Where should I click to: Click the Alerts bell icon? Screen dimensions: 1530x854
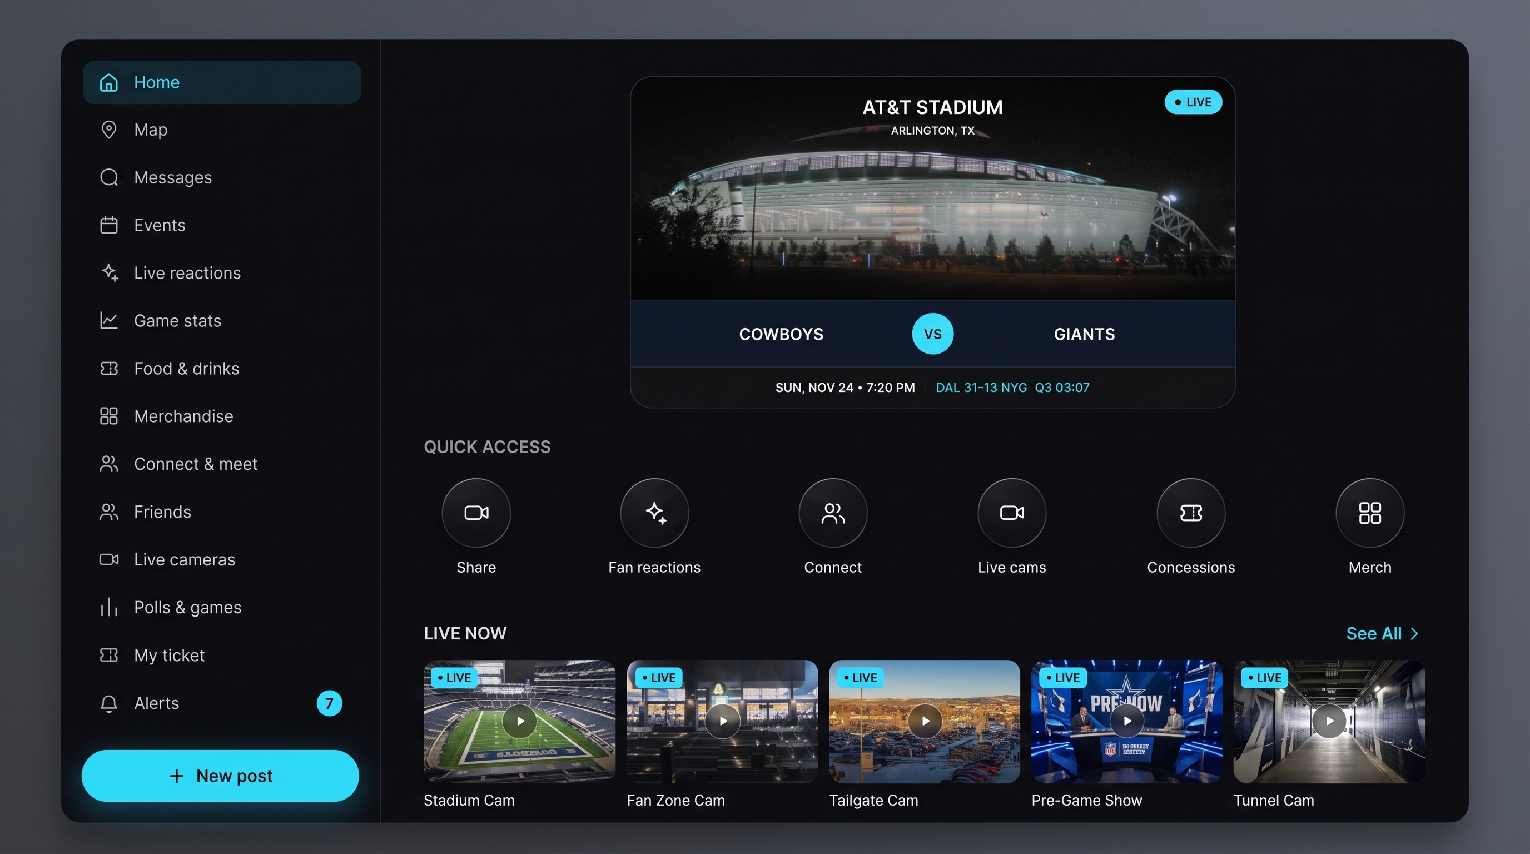pyautogui.click(x=109, y=704)
